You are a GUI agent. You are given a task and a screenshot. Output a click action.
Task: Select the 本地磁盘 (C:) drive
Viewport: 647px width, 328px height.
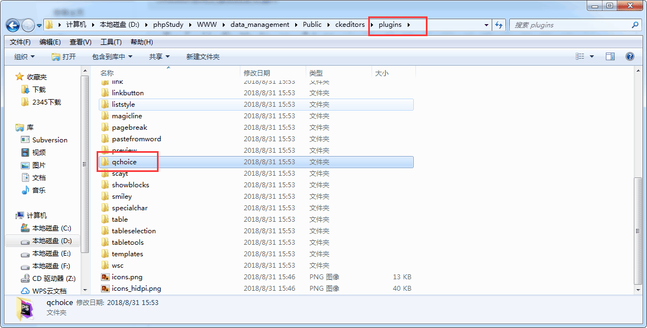tap(52, 228)
